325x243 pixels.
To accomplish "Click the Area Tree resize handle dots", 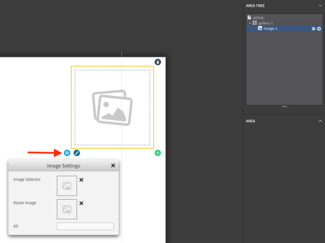I will click(x=284, y=107).
